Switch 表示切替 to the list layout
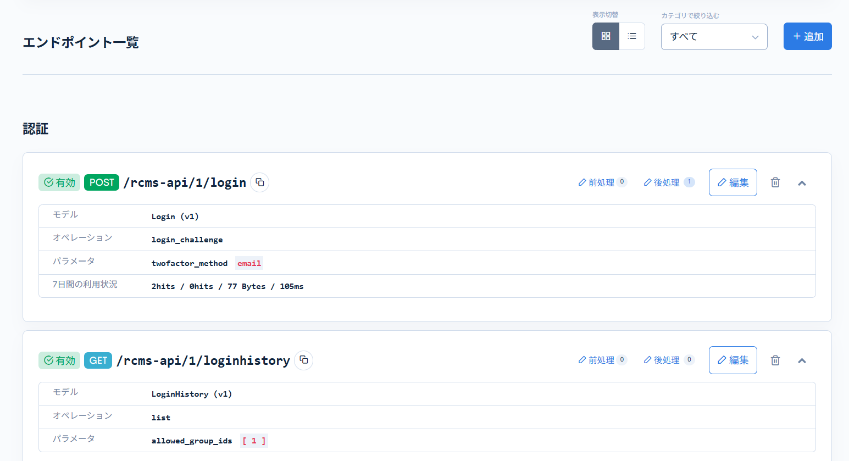This screenshot has height=461, width=849. click(x=631, y=36)
